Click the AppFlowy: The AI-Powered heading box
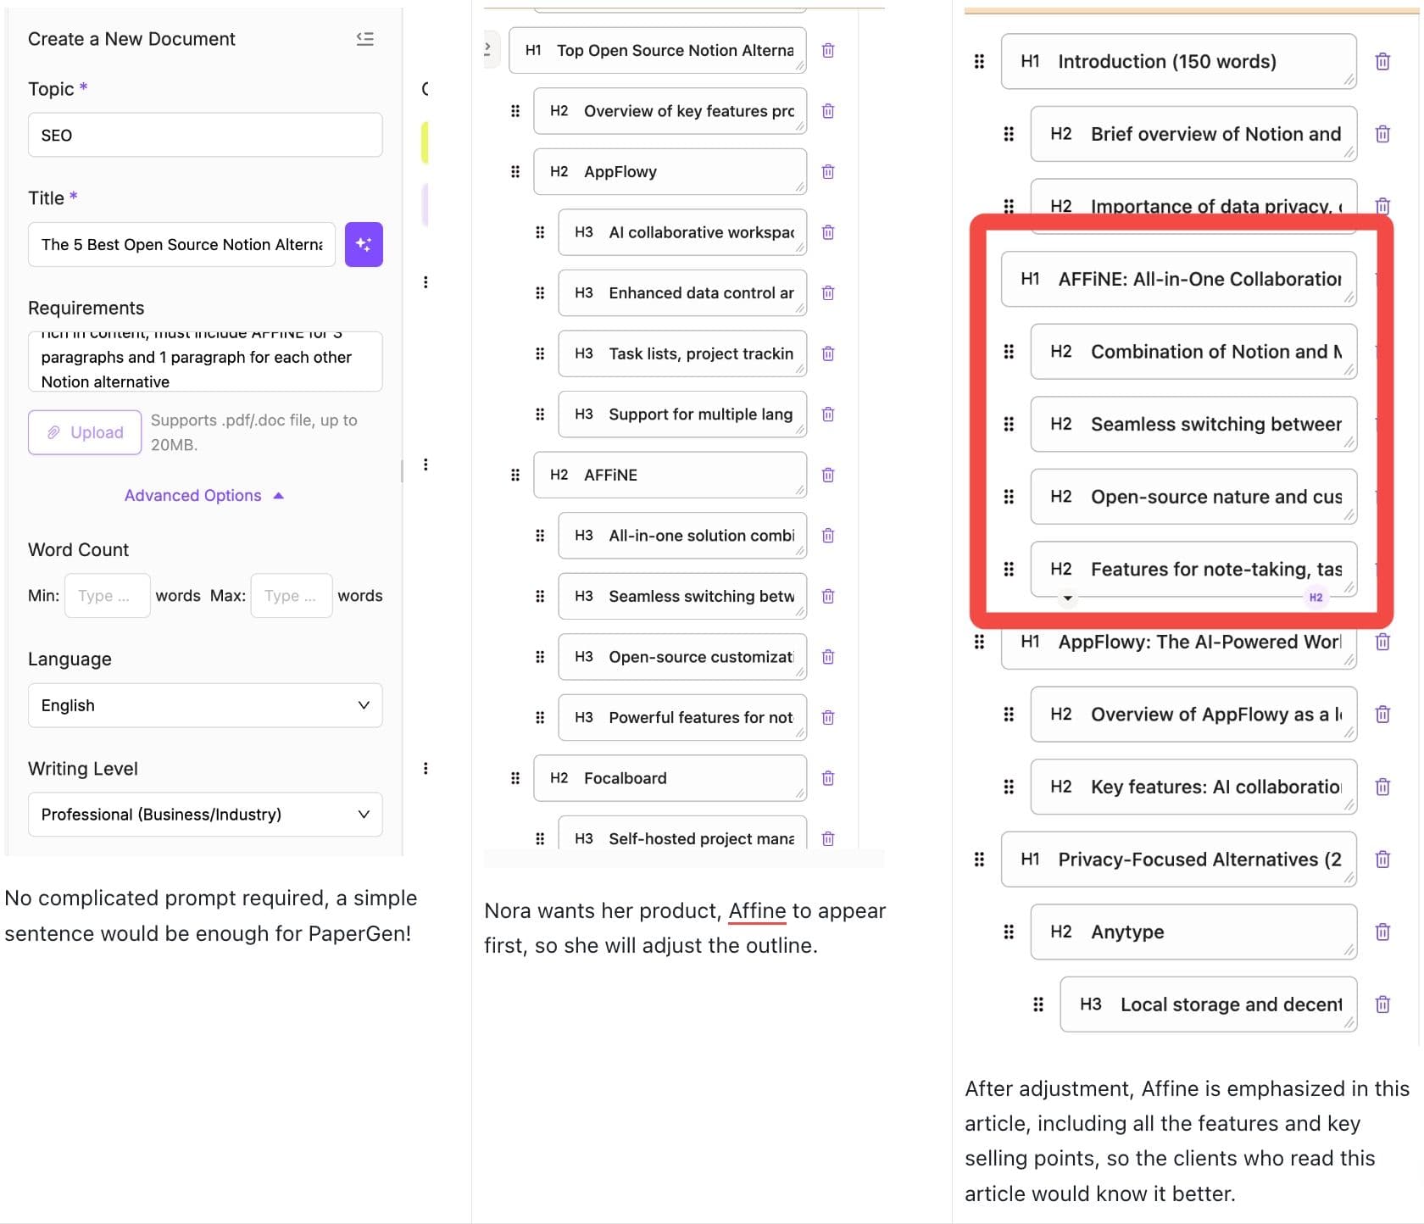This screenshot has width=1424, height=1224. [1178, 643]
